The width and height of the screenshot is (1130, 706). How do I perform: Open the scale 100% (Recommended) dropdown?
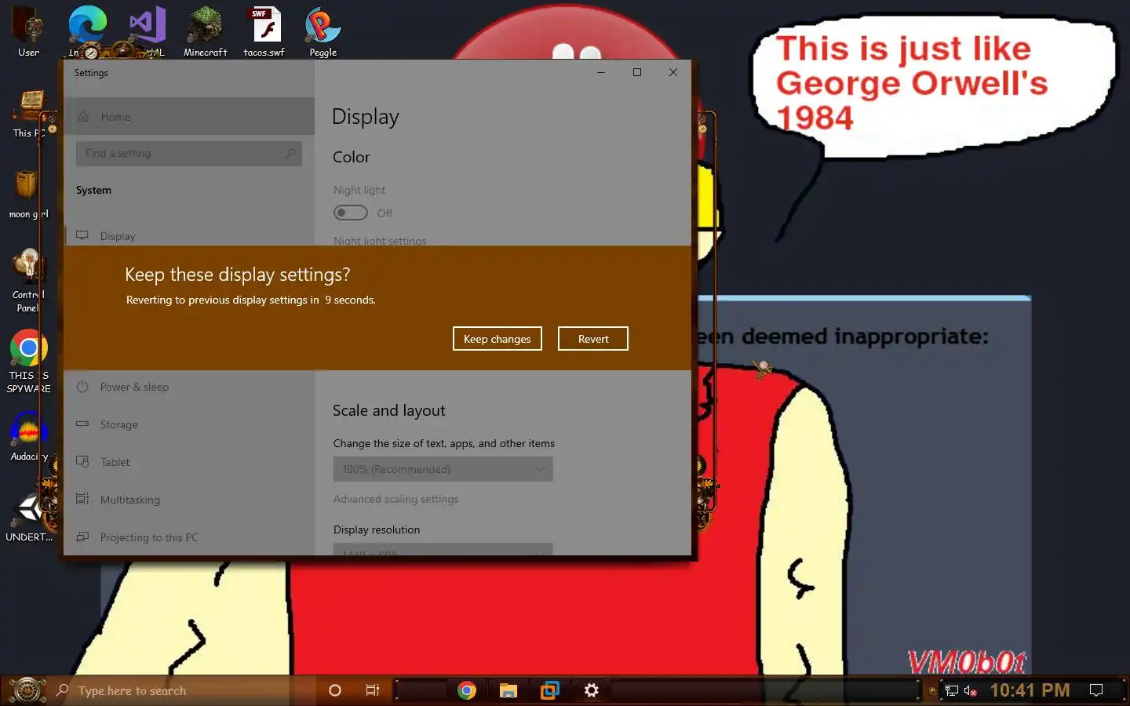tap(443, 469)
